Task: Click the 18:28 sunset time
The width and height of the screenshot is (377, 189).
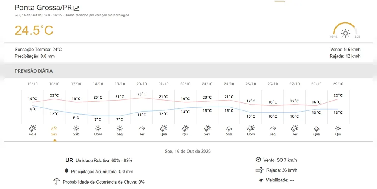Action: pos(357,37)
